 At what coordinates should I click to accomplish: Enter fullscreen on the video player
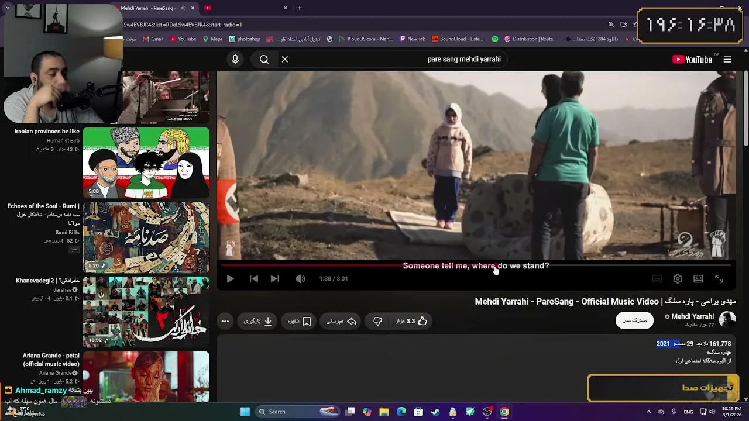(x=719, y=279)
